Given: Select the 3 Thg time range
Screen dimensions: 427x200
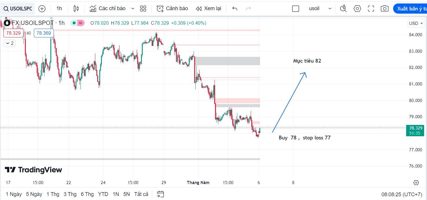Looking at the screenshot, I should click(x=70, y=194).
